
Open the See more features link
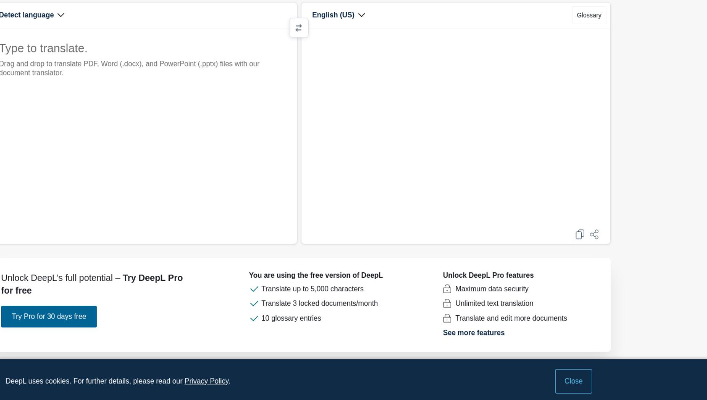coord(473,333)
